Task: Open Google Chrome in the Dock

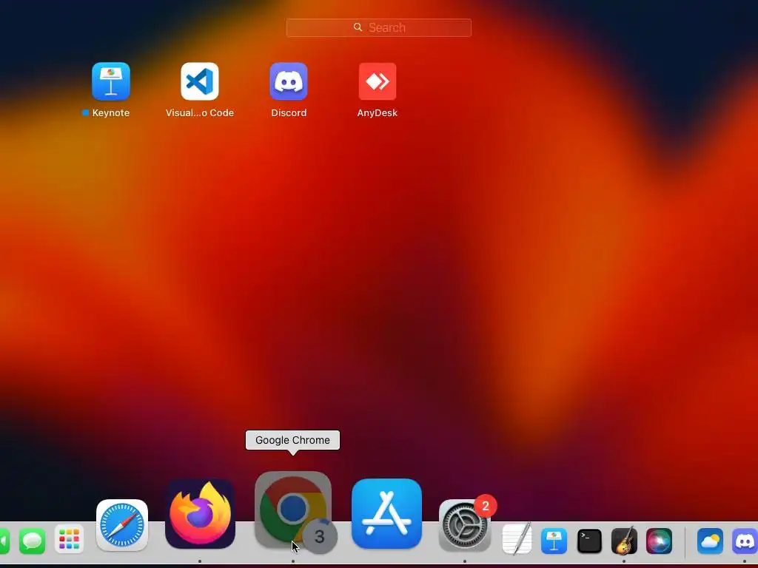Action: pos(293,510)
